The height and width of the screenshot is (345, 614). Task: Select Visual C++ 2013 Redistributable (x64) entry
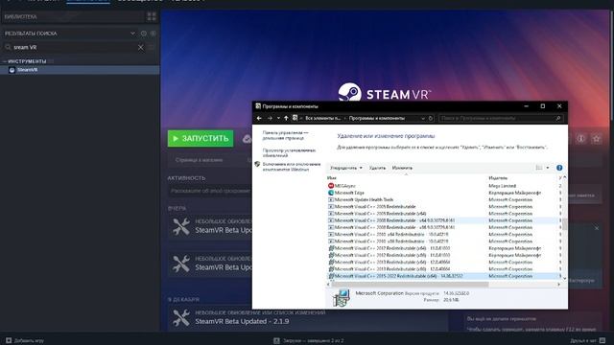click(x=444, y=262)
